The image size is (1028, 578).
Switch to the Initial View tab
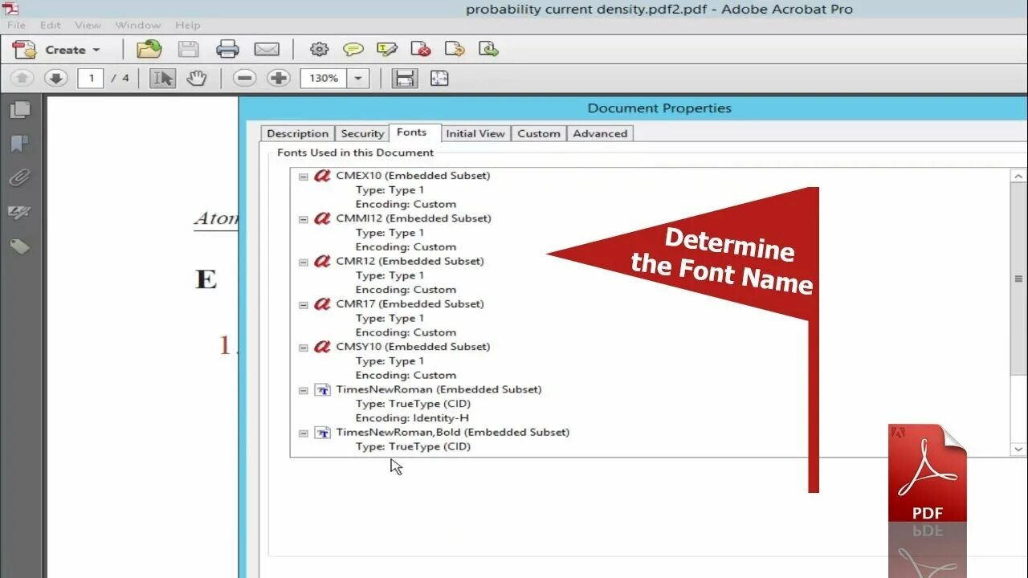(x=475, y=134)
